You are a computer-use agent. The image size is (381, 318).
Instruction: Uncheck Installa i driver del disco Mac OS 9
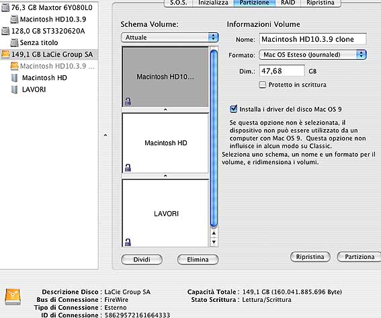(234, 109)
